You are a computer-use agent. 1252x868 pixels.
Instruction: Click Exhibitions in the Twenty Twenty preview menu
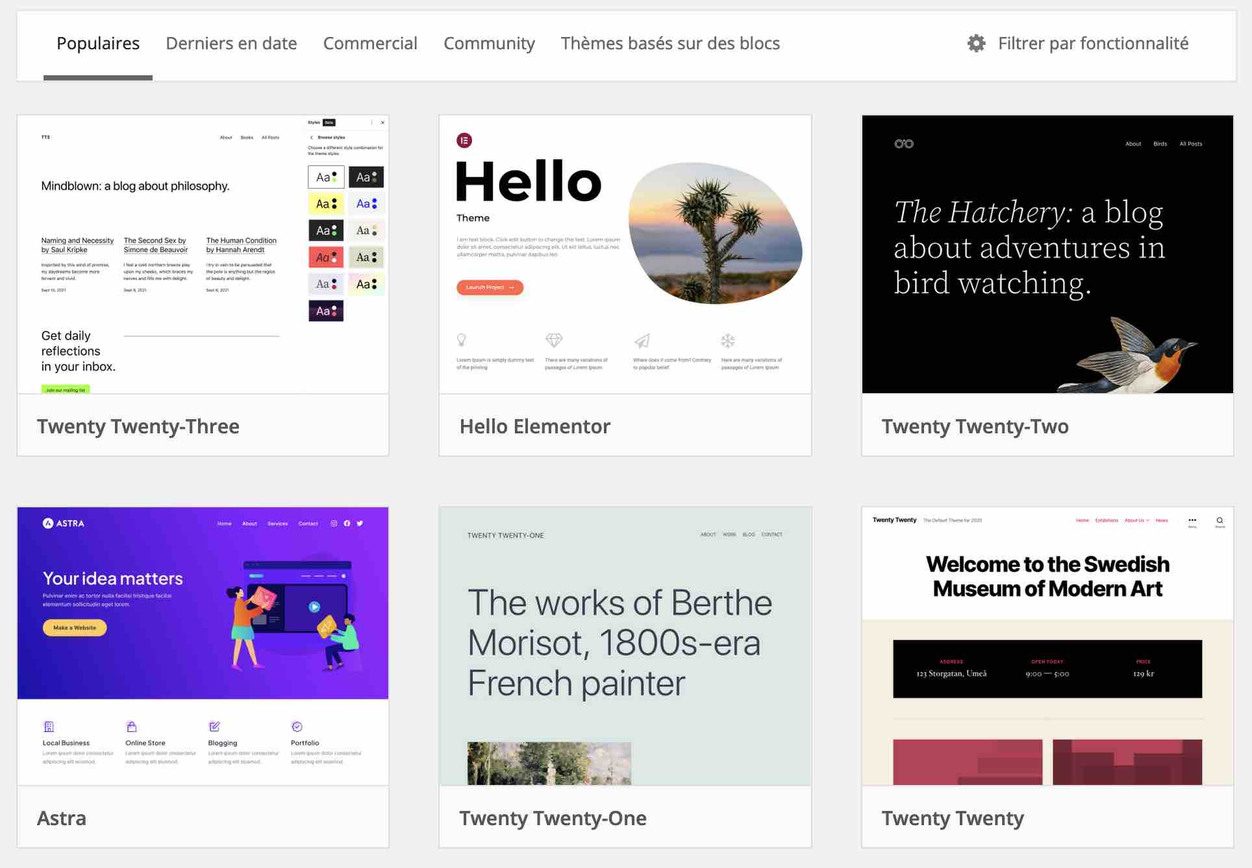pyautogui.click(x=1107, y=520)
